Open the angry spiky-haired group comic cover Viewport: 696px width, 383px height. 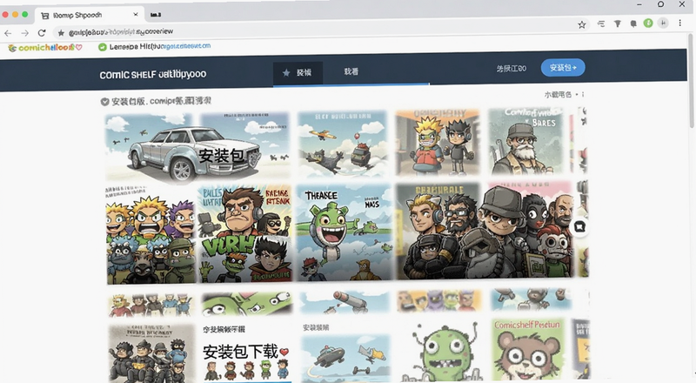pyautogui.click(x=151, y=235)
